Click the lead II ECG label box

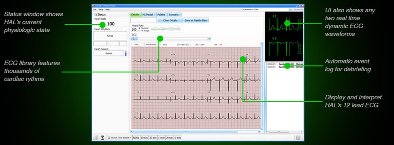[x=300, y=24]
